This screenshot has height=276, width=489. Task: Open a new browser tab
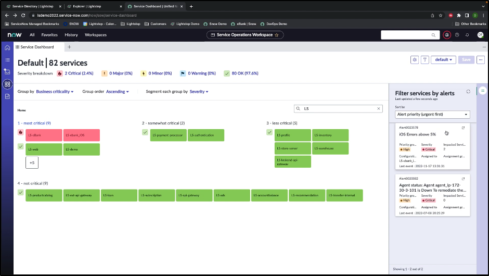coord(191,6)
